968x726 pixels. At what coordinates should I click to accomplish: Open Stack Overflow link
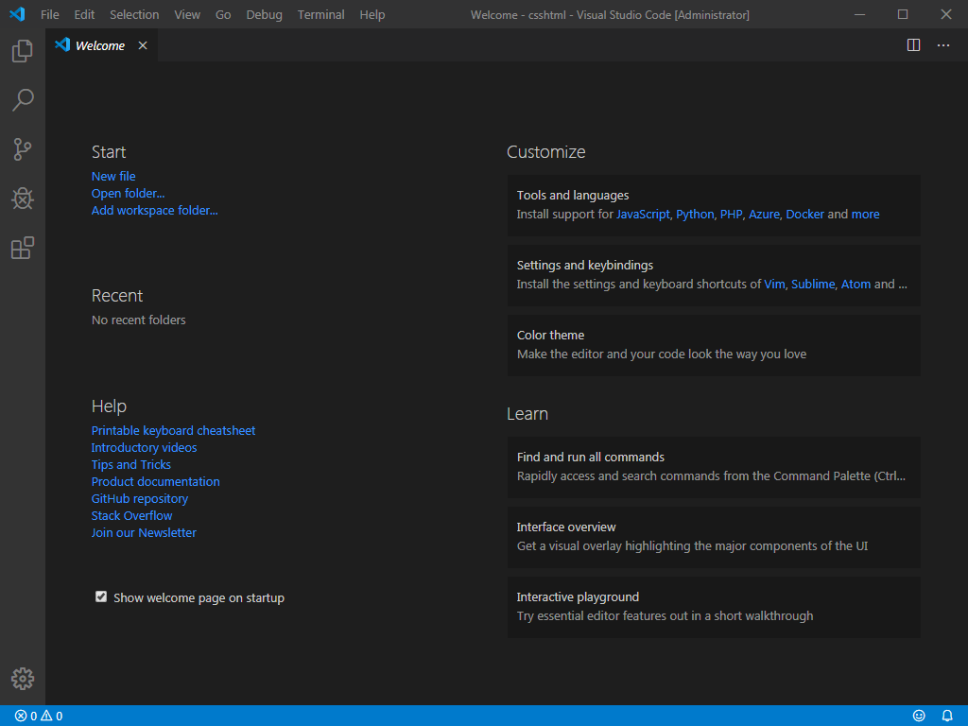click(x=131, y=515)
